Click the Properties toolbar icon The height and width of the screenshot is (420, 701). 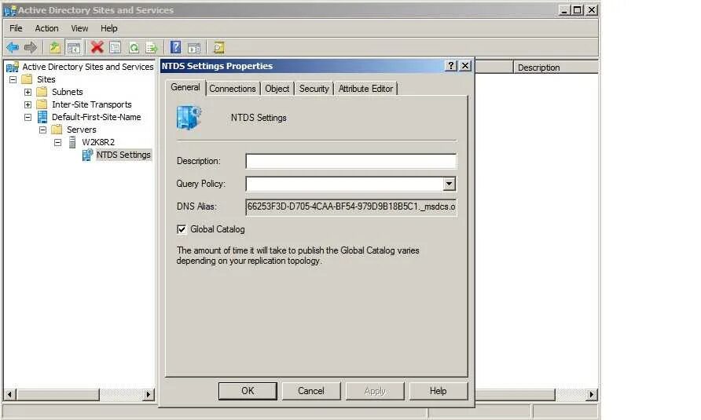point(115,47)
